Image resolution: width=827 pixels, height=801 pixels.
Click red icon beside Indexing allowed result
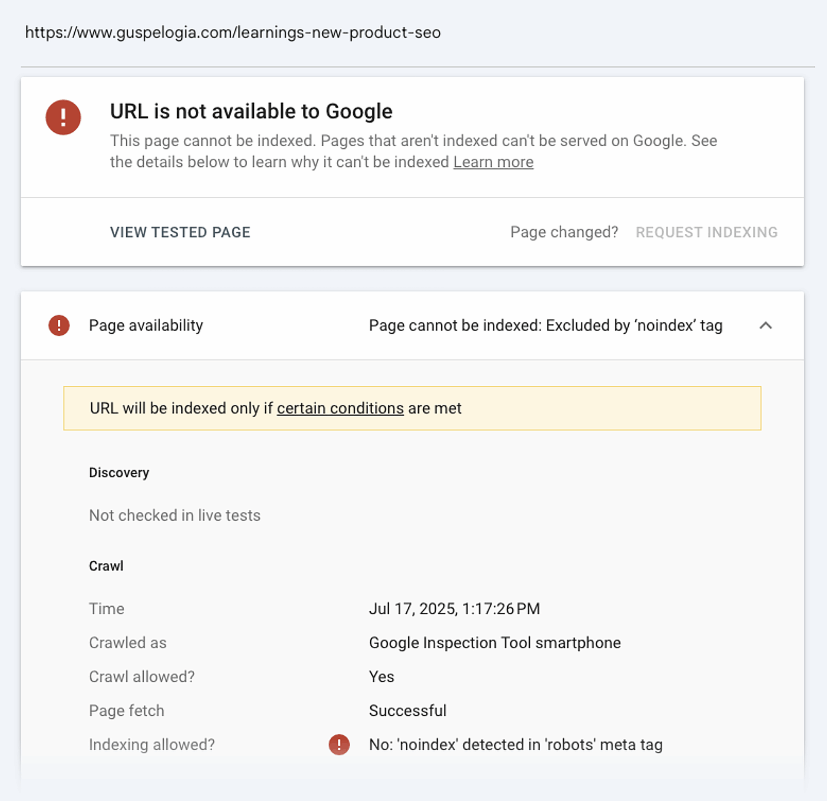tap(339, 744)
